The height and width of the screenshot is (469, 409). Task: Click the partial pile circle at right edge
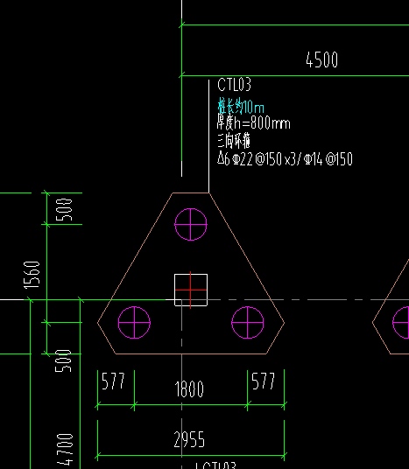pyautogui.click(x=400, y=322)
